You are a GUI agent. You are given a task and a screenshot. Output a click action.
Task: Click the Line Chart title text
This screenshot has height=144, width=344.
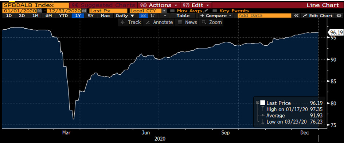323,5
